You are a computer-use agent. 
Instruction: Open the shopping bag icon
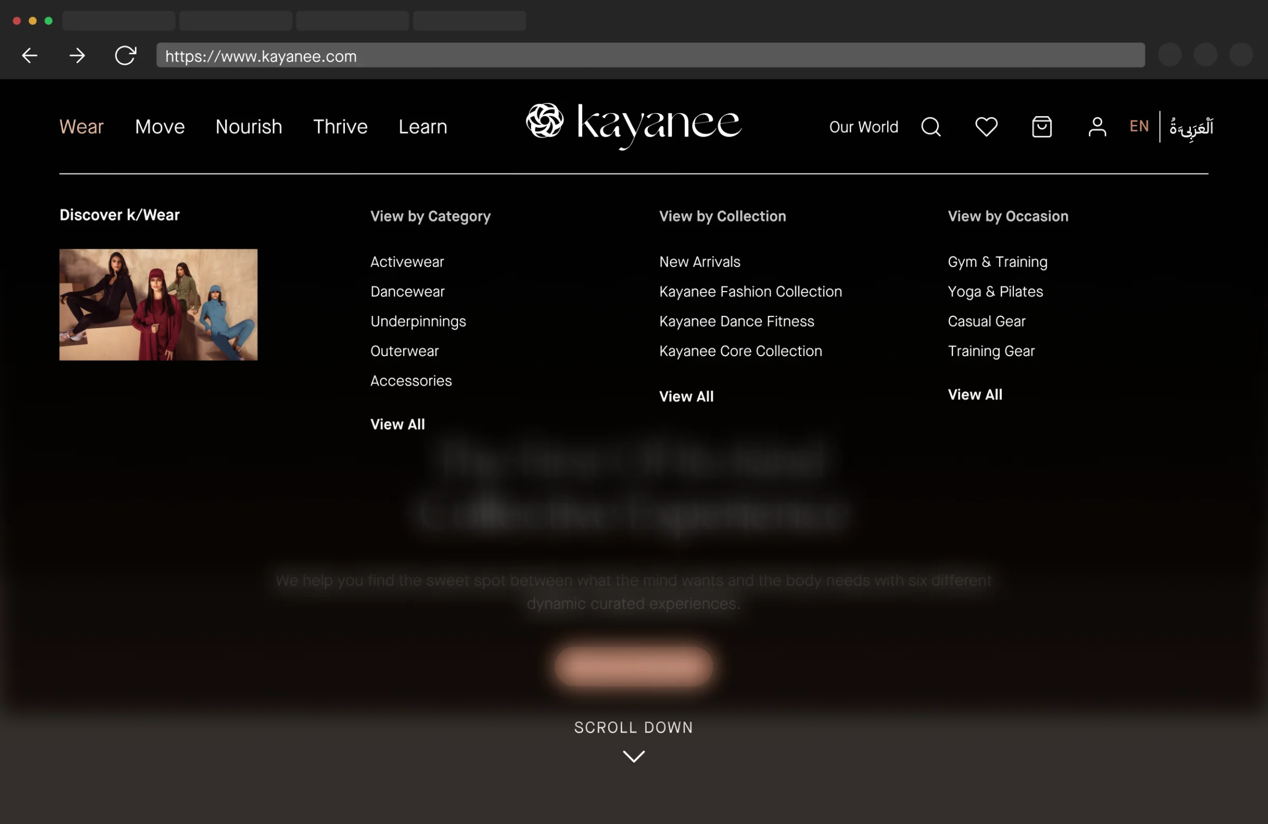[x=1041, y=127]
